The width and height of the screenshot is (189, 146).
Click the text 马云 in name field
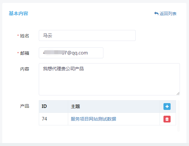tap(47, 35)
